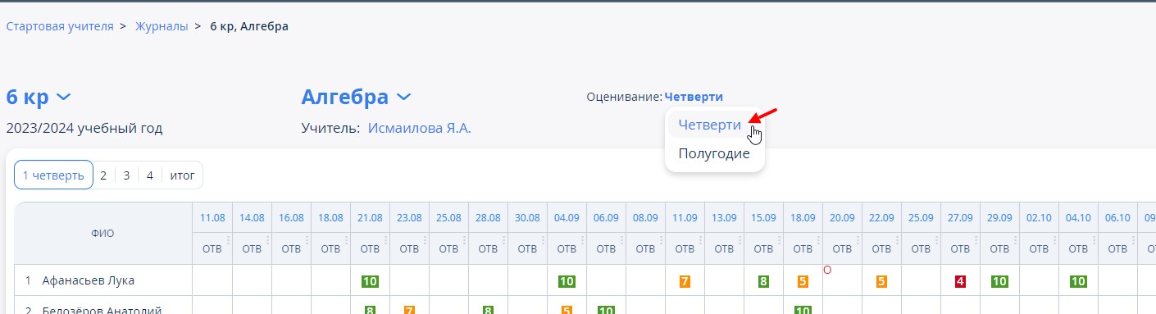1156x314 pixels.
Task: Switch to quarter 3 tab
Action: (x=127, y=175)
